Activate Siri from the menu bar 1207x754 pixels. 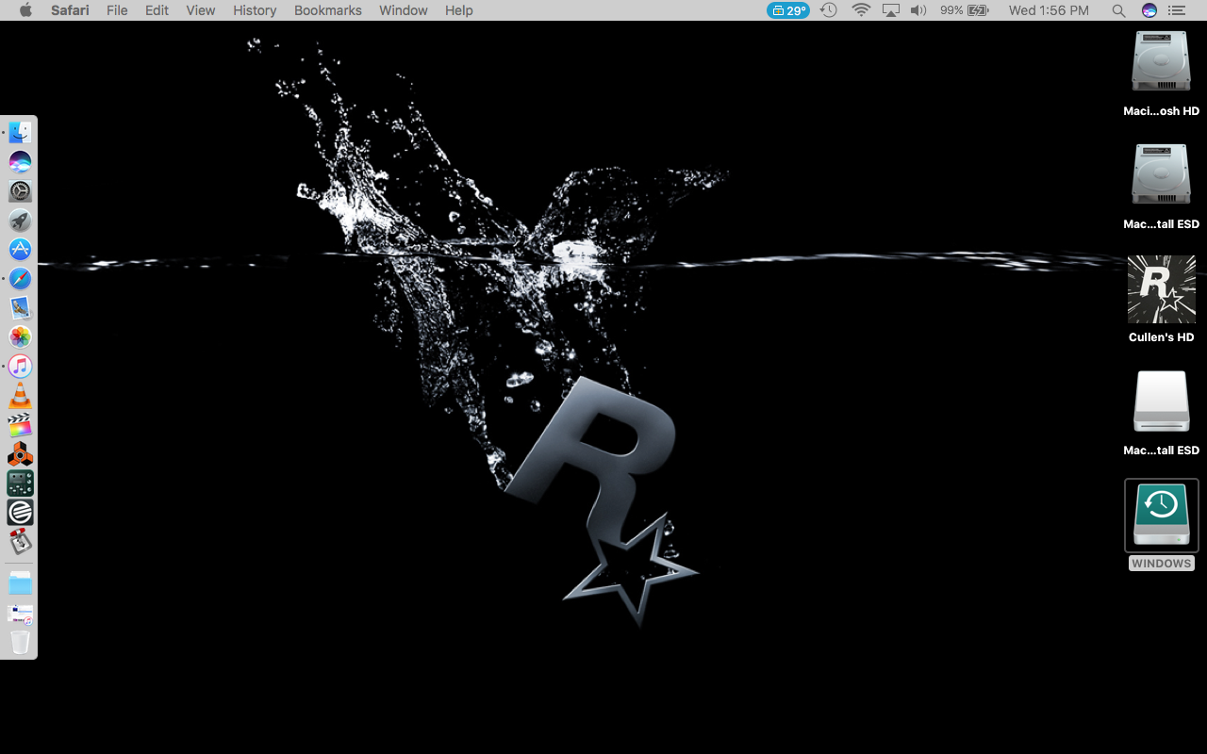tap(1149, 10)
